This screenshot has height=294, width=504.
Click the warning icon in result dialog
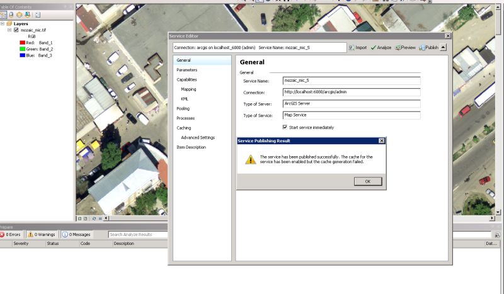[250, 159]
